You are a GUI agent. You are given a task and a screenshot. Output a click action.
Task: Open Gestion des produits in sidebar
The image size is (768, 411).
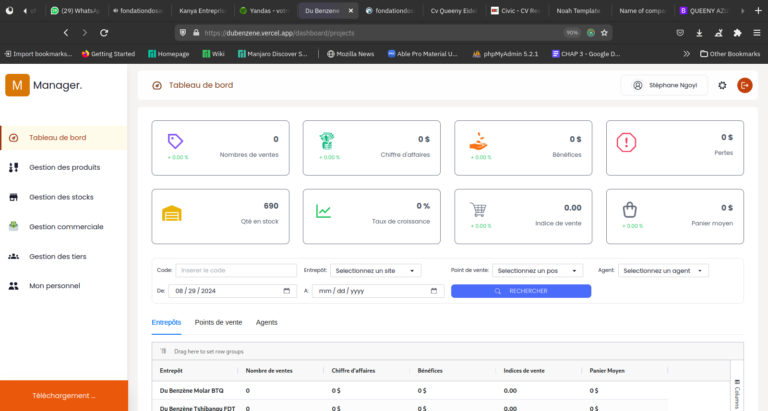(x=64, y=167)
